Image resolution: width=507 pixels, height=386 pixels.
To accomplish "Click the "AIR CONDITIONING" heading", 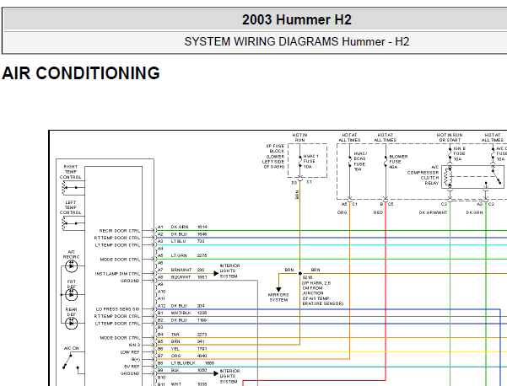I will coord(81,73).
